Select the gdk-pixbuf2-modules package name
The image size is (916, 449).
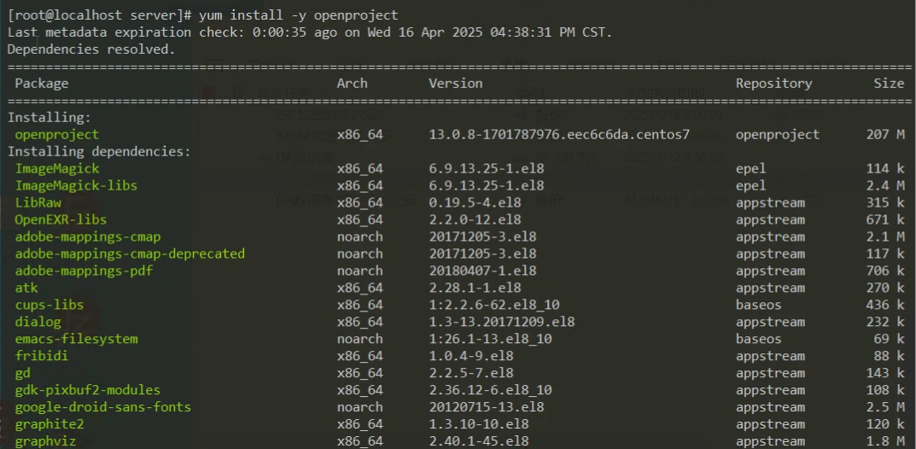click(x=88, y=389)
